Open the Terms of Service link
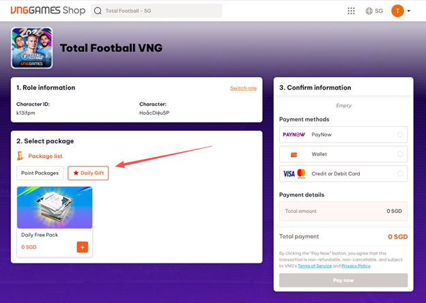The width and height of the screenshot is (426, 303). [314, 265]
